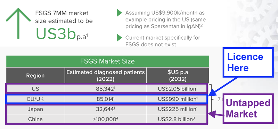
Task: Click the 'Region' column header
Action: 35,75
